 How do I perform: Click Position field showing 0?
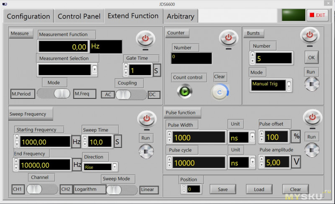pyautogui.click(x=193, y=189)
